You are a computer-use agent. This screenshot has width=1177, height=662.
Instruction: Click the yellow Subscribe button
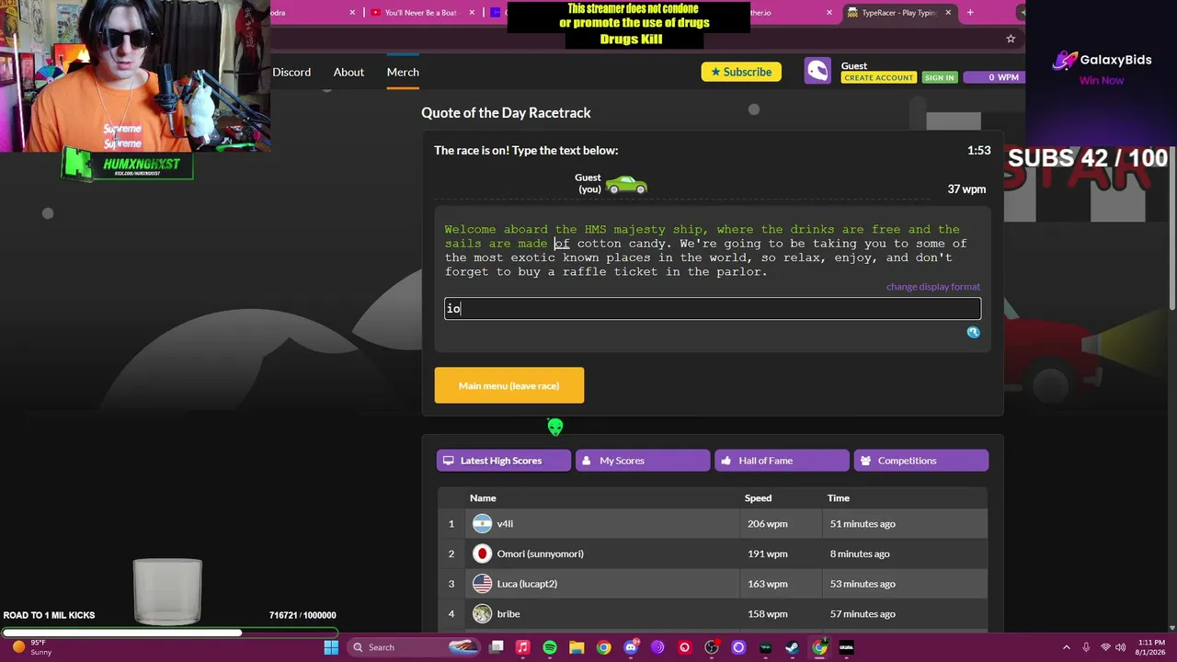[x=741, y=72]
